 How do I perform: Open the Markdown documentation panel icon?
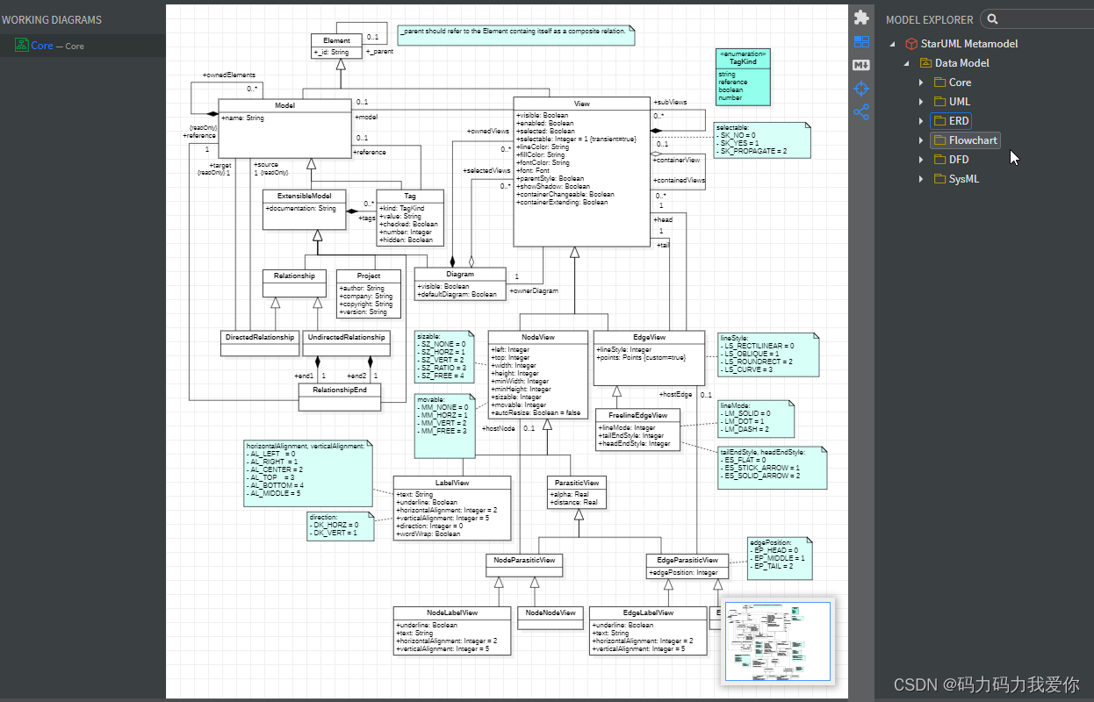coord(861,65)
